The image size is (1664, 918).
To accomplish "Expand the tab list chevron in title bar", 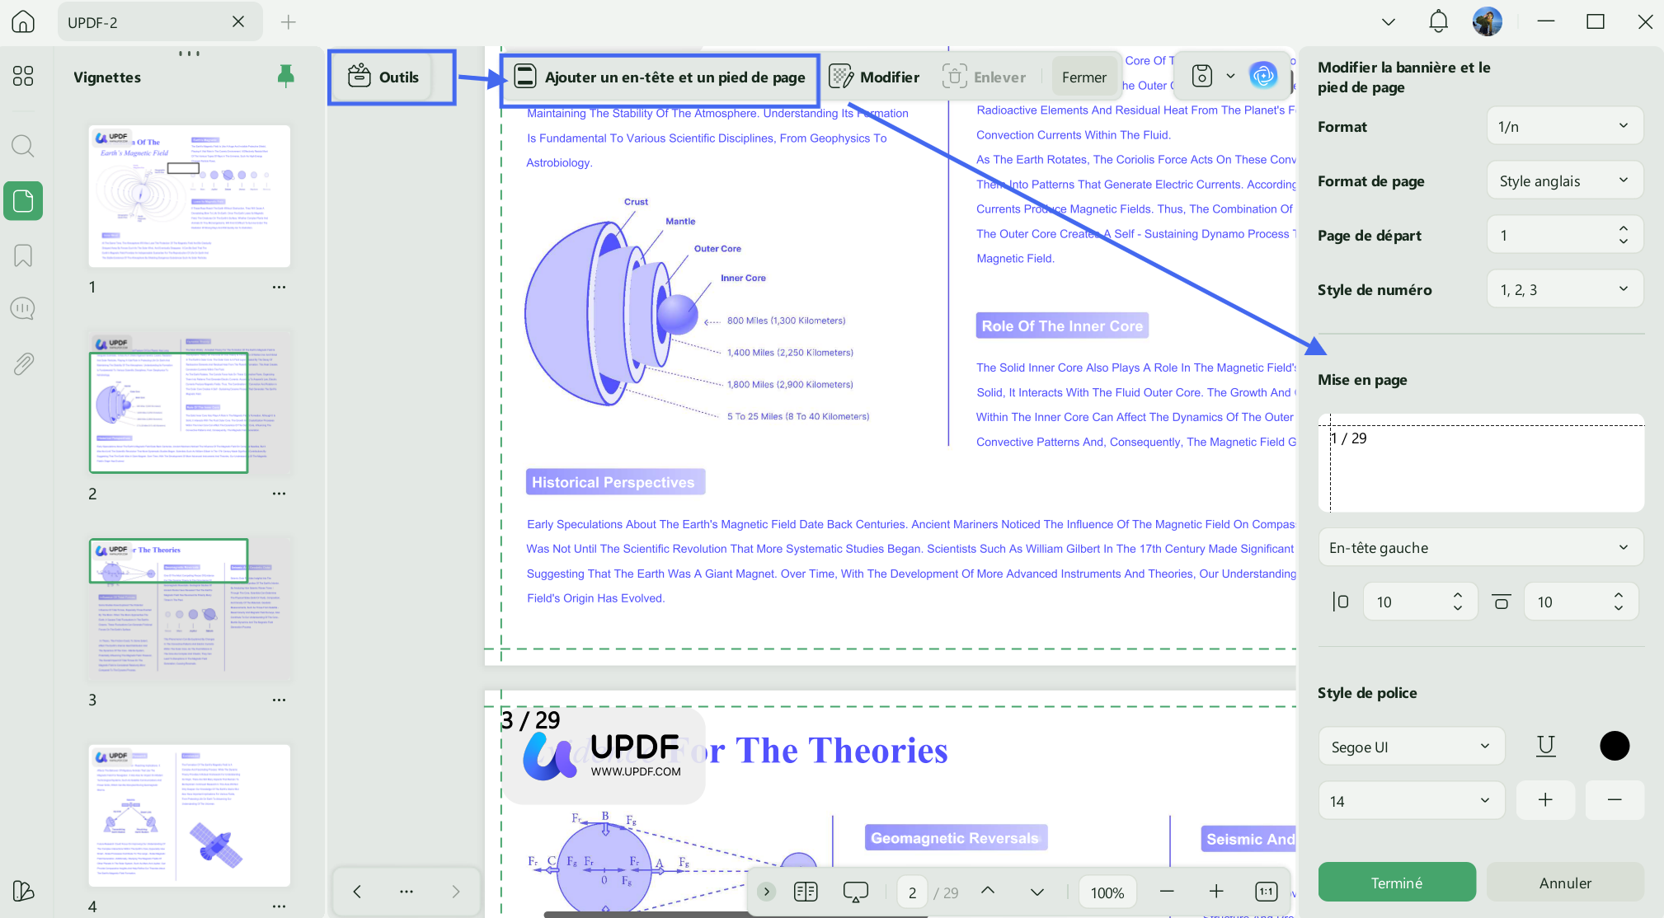I will coord(1389,22).
